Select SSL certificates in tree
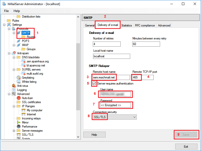Image resolution: width=201 pixels, height=151 pixels. (31, 102)
